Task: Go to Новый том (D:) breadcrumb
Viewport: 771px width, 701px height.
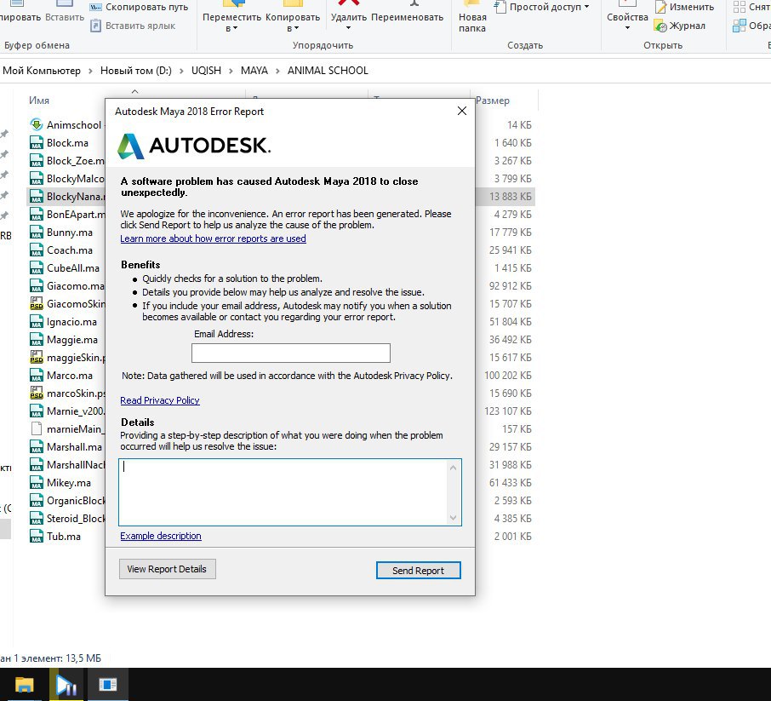Action: [135, 71]
